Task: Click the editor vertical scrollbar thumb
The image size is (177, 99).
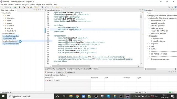Action: click(141, 16)
